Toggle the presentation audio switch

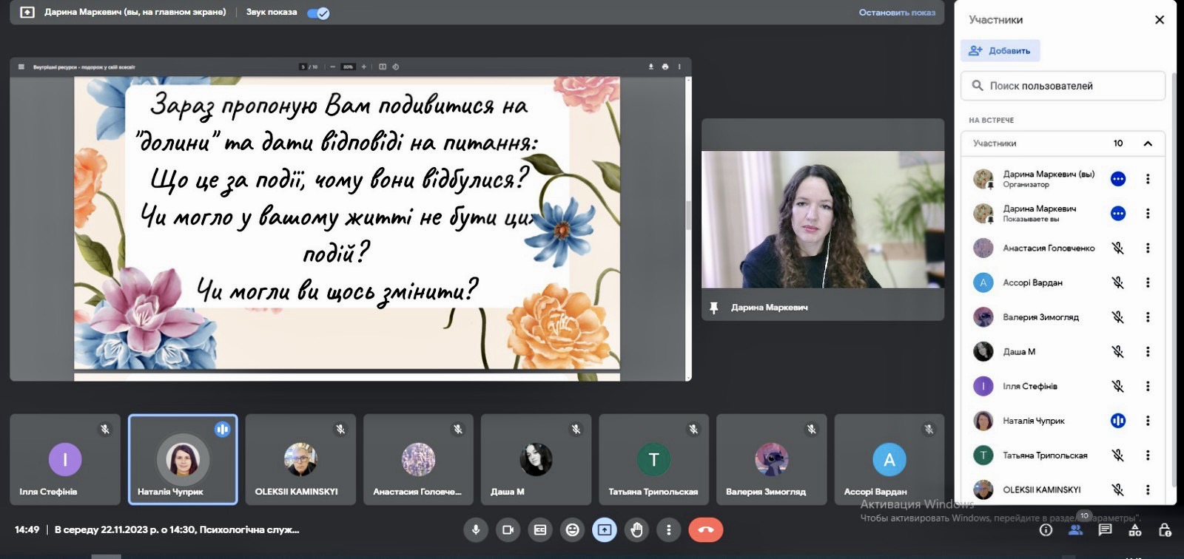[318, 13]
